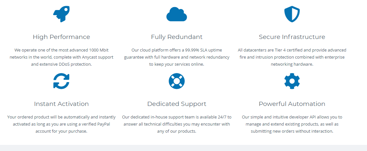367x151 pixels.
Task: Select the High Performance heading
Action: (61, 37)
